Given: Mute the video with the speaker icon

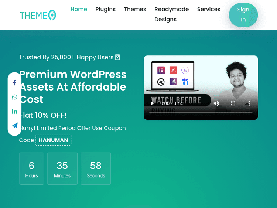Looking at the screenshot, I should [216, 103].
